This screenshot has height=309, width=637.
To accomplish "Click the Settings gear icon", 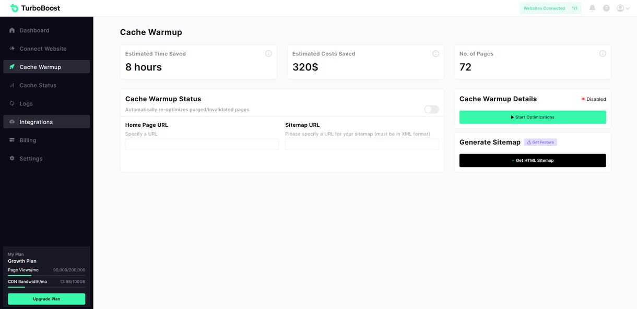I will [x=12, y=158].
